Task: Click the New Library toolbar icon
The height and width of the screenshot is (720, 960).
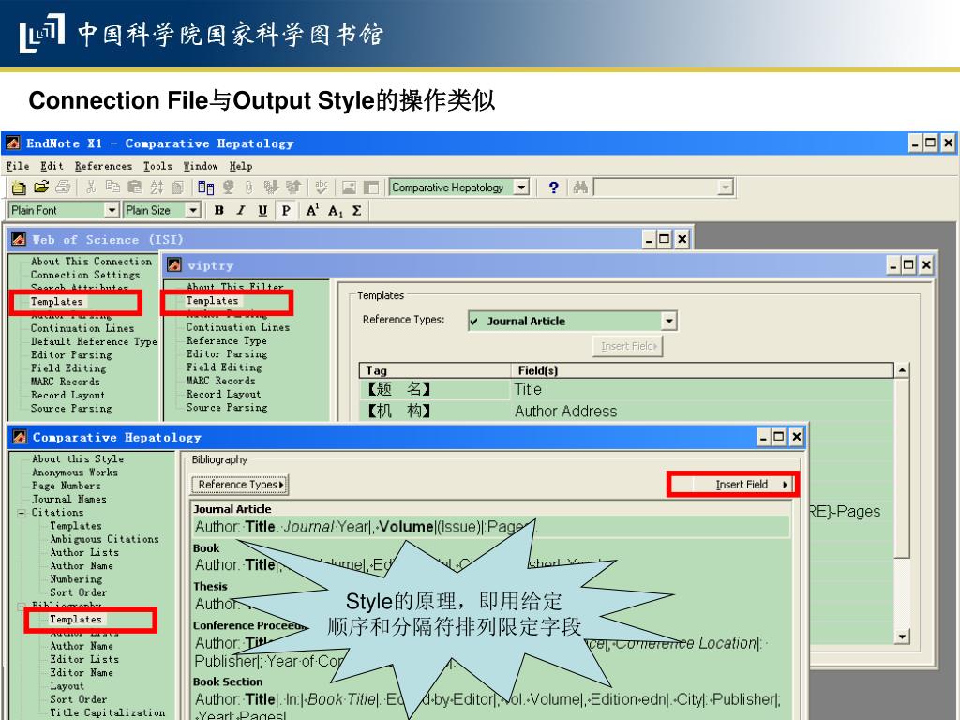Action: point(19,187)
